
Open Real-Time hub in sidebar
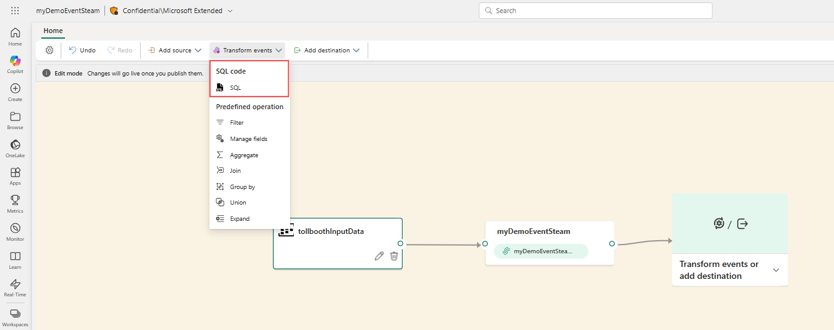15,288
